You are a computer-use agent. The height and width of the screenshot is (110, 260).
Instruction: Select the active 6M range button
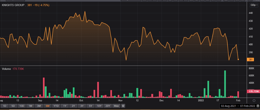pos(47,106)
